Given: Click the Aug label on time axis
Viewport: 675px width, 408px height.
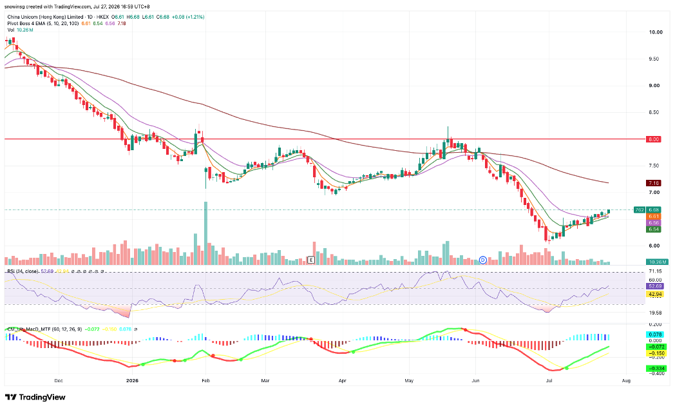Looking at the screenshot, I should 626,380.
